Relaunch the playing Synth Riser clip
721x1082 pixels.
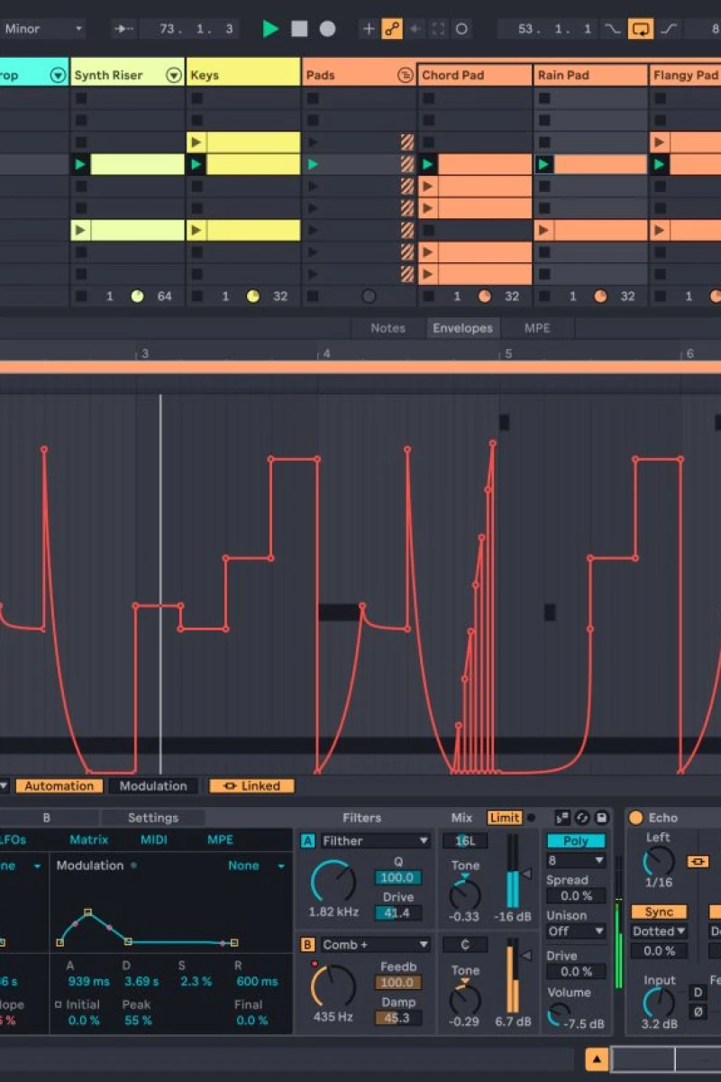coord(81,164)
